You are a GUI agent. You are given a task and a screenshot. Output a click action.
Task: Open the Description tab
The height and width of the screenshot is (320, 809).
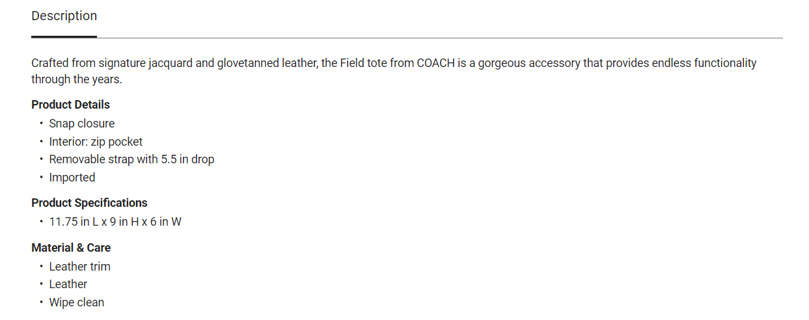click(64, 16)
